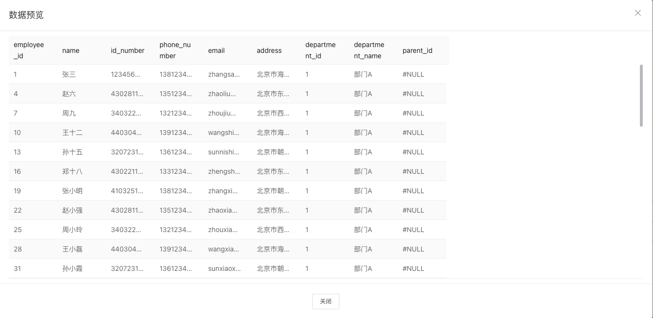Select the name cell 周九

pyautogui.click(x=69, y=113)
